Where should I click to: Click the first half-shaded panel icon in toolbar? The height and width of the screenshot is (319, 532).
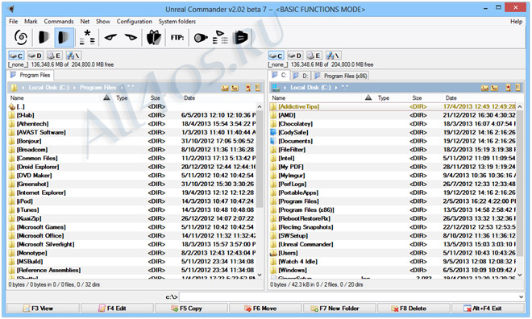(44, 37)
